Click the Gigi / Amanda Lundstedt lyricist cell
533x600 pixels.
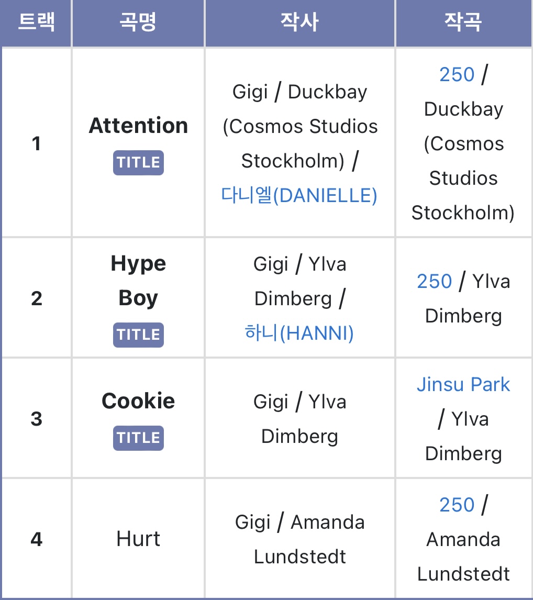pyautogui.click(x=299, y=539)
